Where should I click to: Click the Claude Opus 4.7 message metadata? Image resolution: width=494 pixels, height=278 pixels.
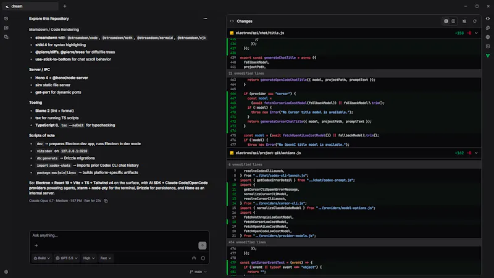coord(65,201)
